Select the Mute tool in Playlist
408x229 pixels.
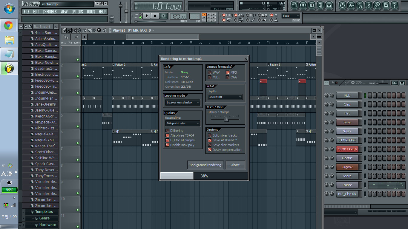tap(79, 30)
